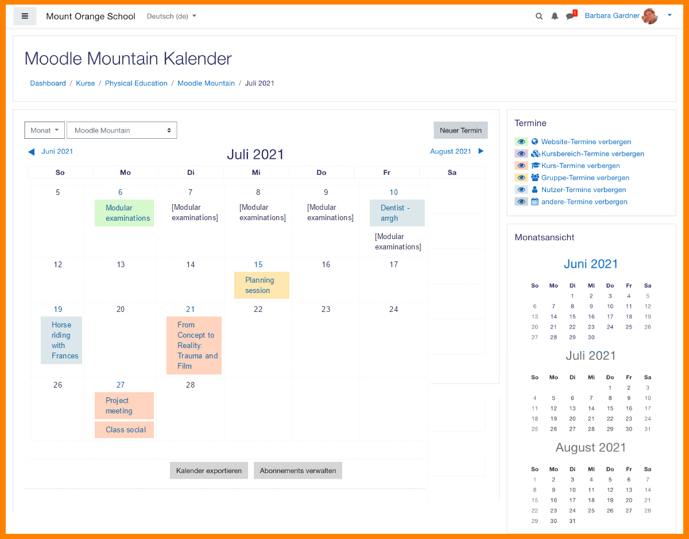The height and width of the screenshot is (539, 689).
Task: Click Kalender exportieren button
Action: click(x=209, y=471)
